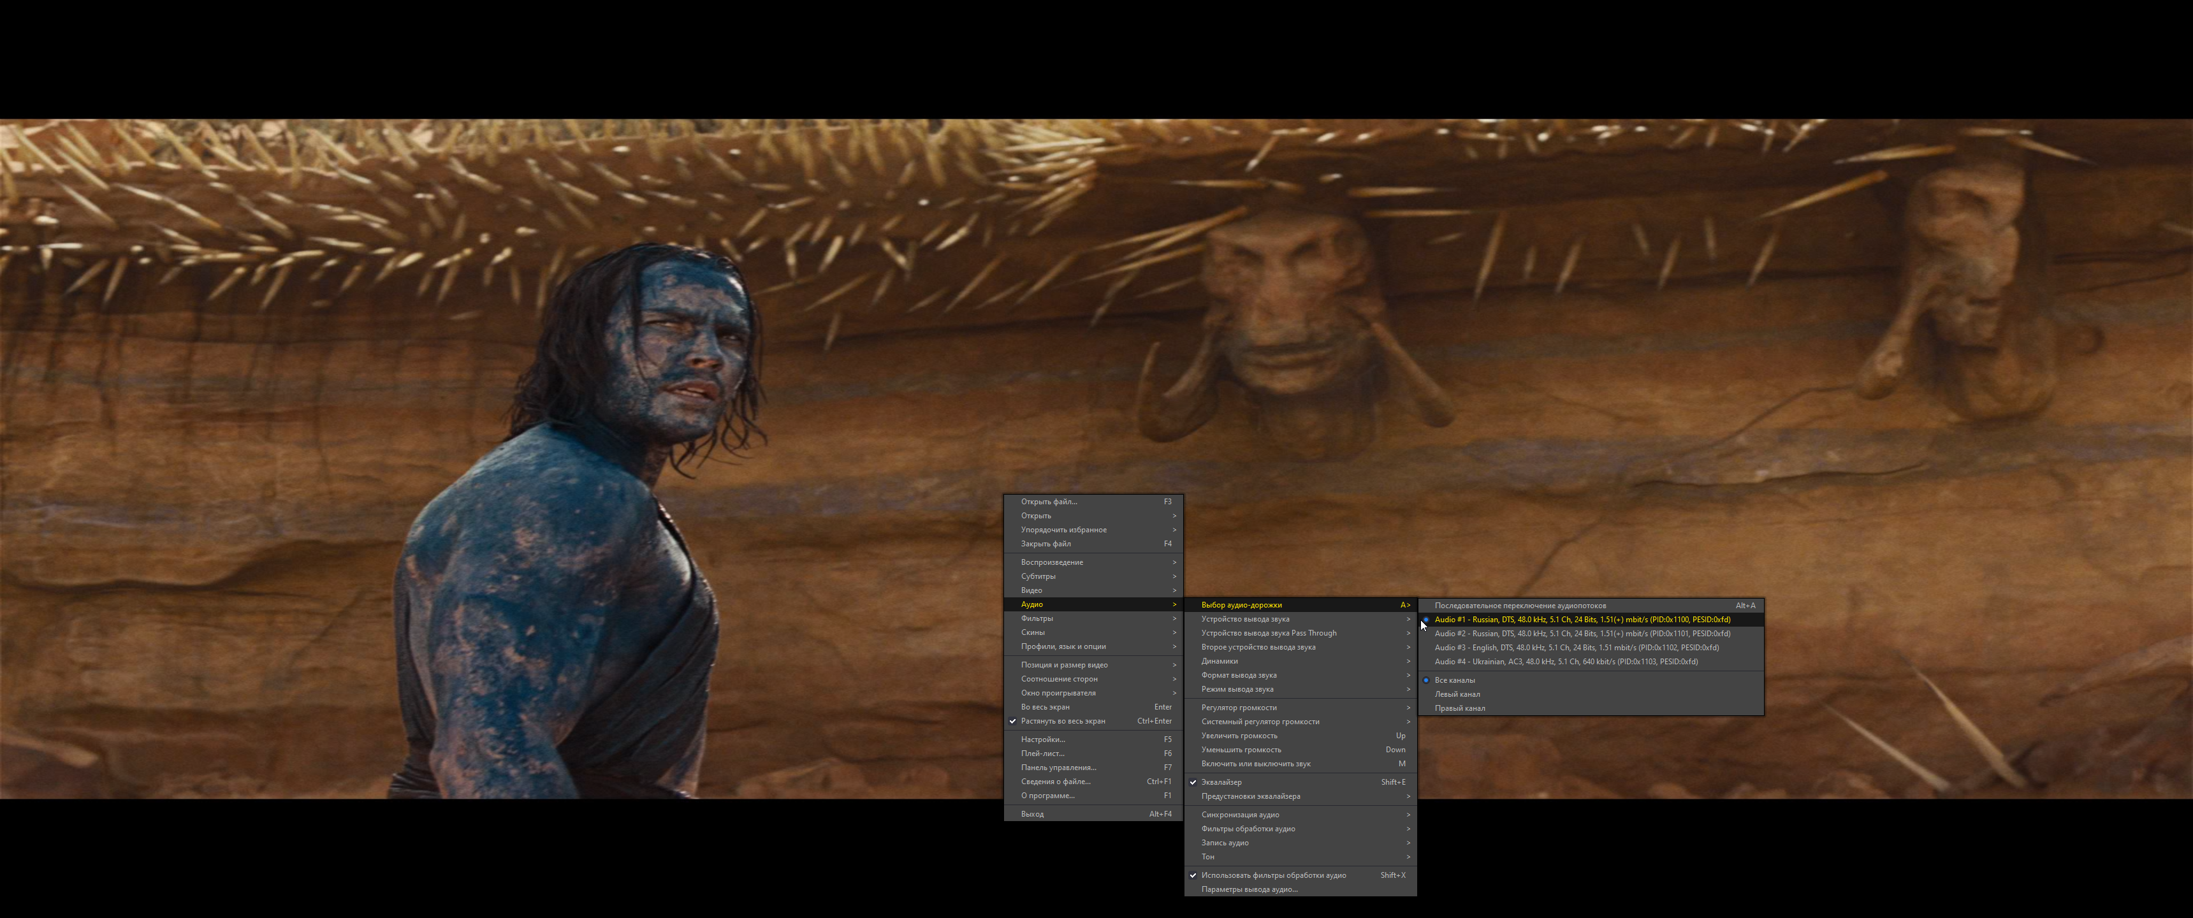Toggle 'Растянуть во весь экран' option
Screen dimensions: 2193x918
[x=1094, y=720]
